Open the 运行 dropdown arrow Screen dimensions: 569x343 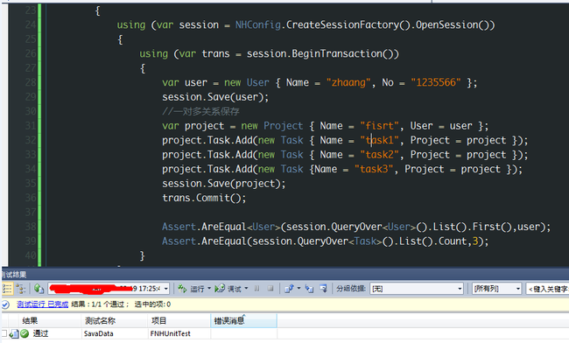click(x=209, y=289)
